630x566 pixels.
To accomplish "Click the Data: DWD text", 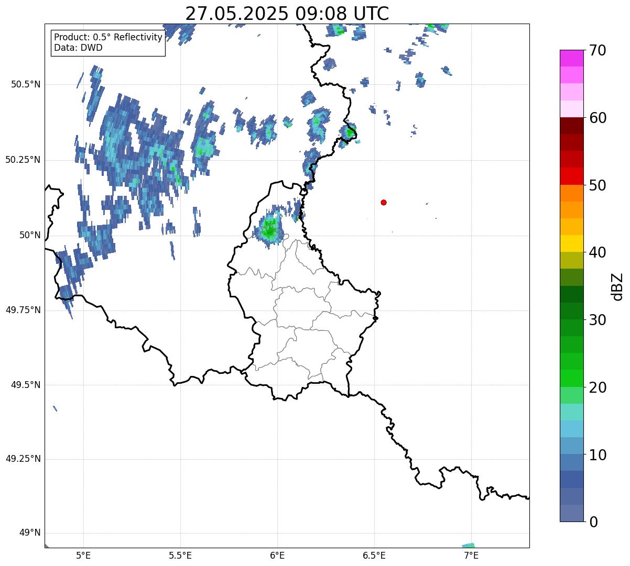I will (x=78, y=48).
